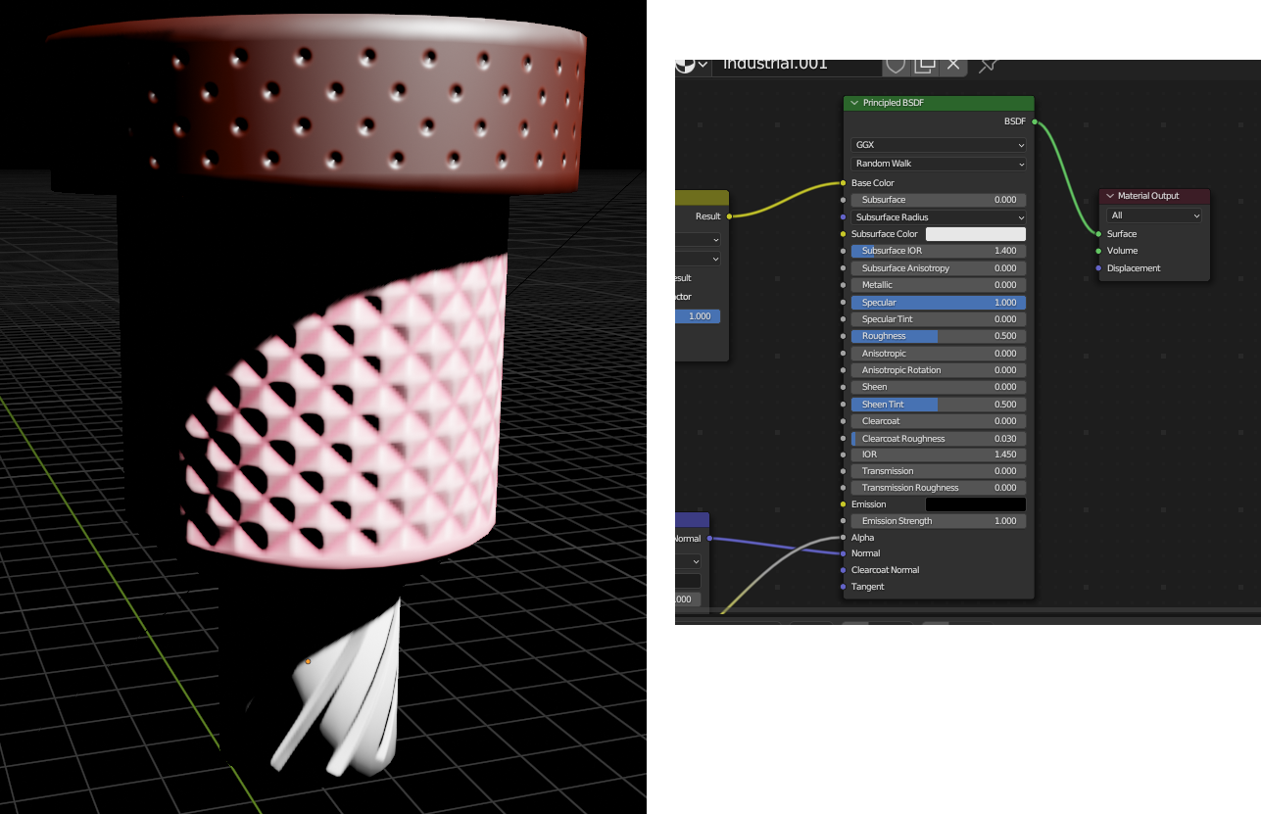Click the Subsurface IOR slider
This screenshot has width=1261, height=814.
[939, 251]
